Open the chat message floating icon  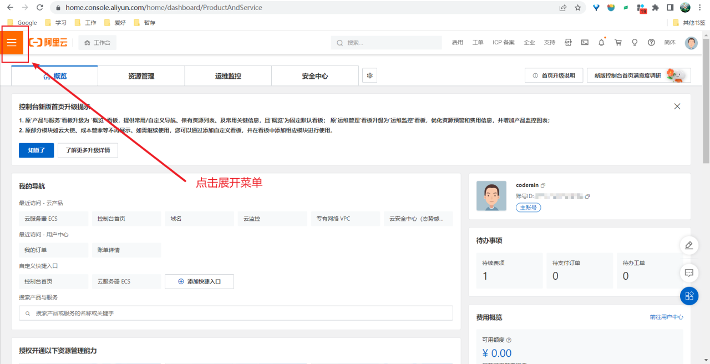coord(689,272)
